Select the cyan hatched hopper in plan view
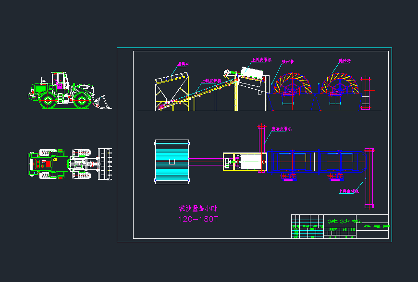418x282 pixels. [172, 161]
